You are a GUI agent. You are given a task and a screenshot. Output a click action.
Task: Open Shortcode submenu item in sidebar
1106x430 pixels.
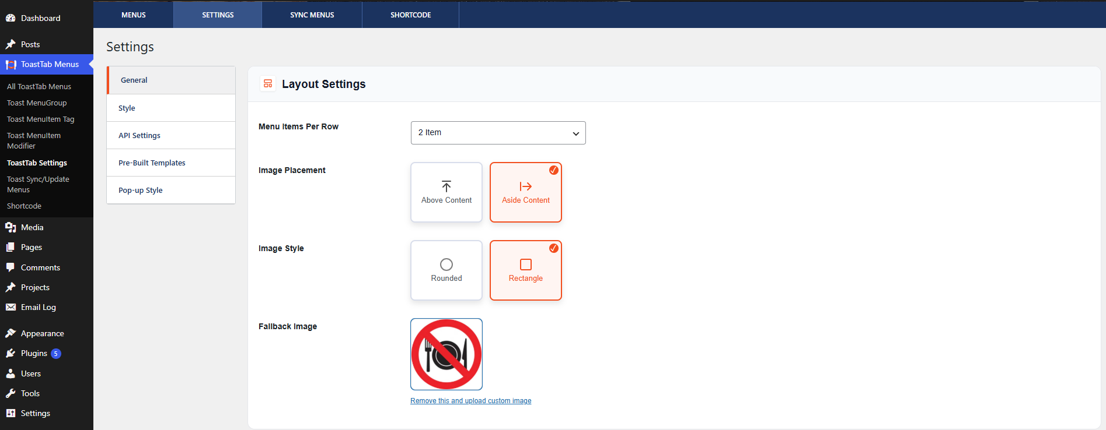(24, 206)
